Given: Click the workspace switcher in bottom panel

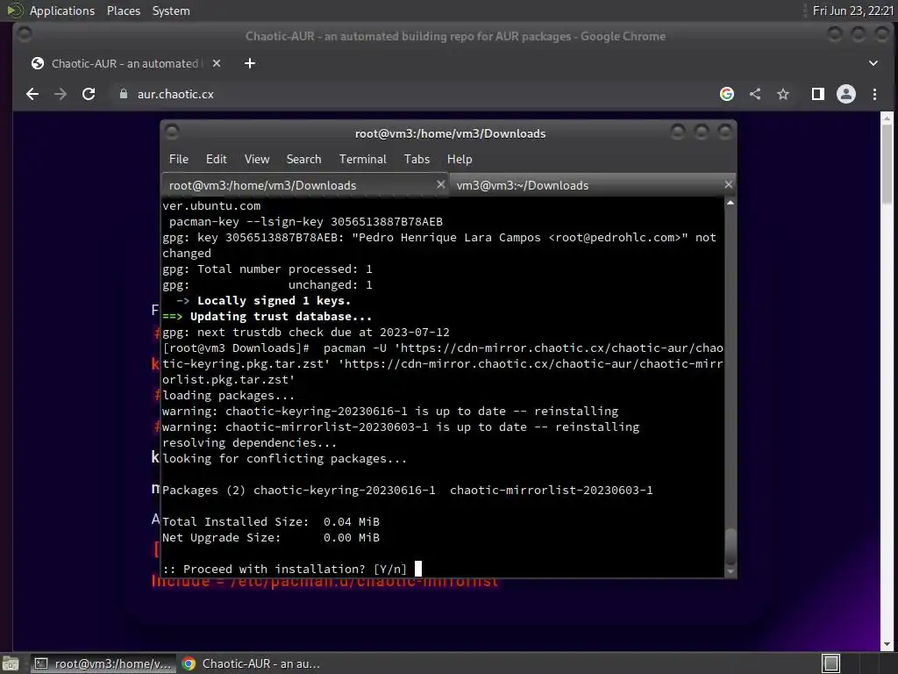Looking at the screenshot, I should click(x=830, y=663).
